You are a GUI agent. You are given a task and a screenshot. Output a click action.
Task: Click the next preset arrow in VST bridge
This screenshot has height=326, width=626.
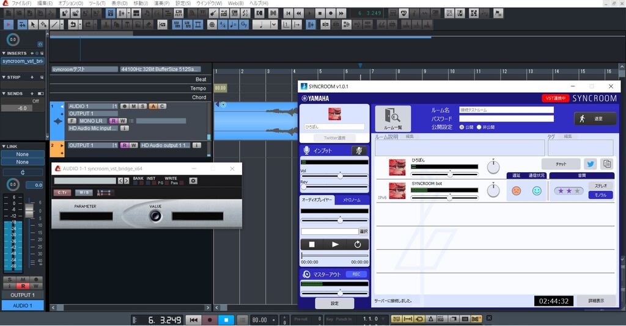[x=127, y=181]
